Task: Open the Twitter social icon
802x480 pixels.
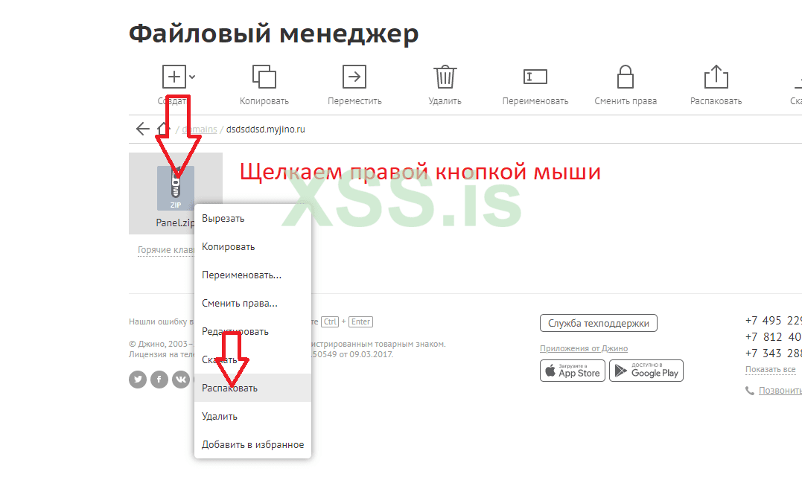Action: pyautogui.click(x=138, y=380)
